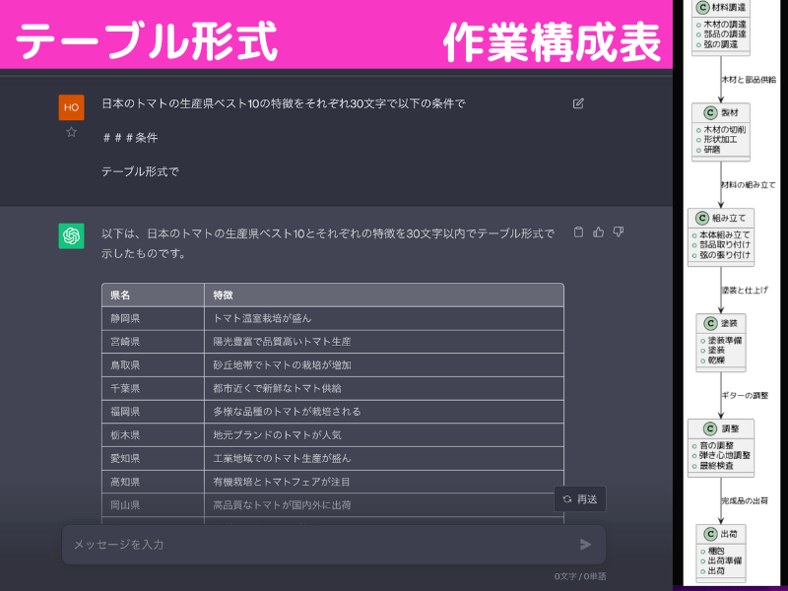
Task: Copy the assistant response with clipboard icon
Action: pos(578,232)
